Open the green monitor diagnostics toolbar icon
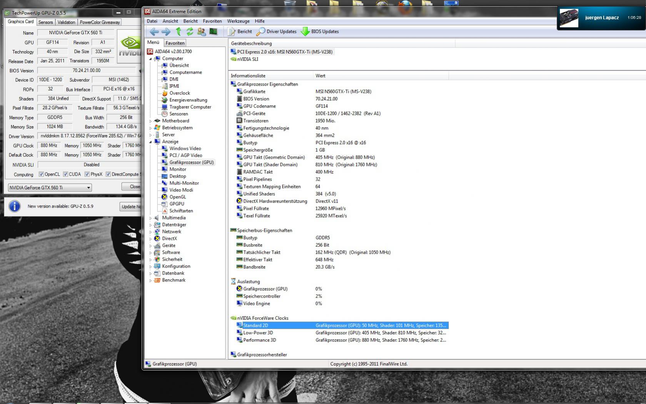The height and width of the screenshot is (404, 646). pos(213,32)
